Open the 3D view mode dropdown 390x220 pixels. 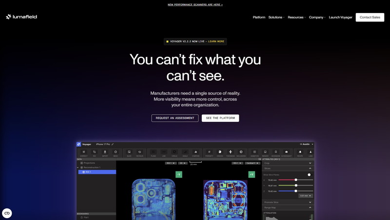point(183,163)
